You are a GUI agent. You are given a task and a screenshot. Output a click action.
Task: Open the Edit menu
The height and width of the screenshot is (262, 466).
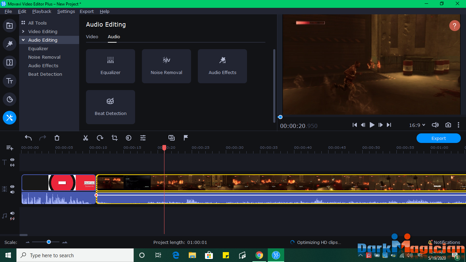tap(22, 11)
